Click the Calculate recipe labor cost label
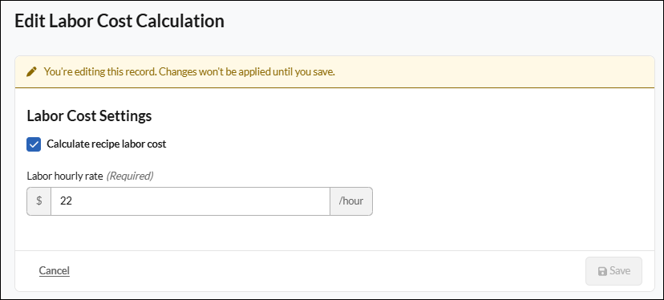The height and width of the screenshot is (300, 664). point(107,144)
